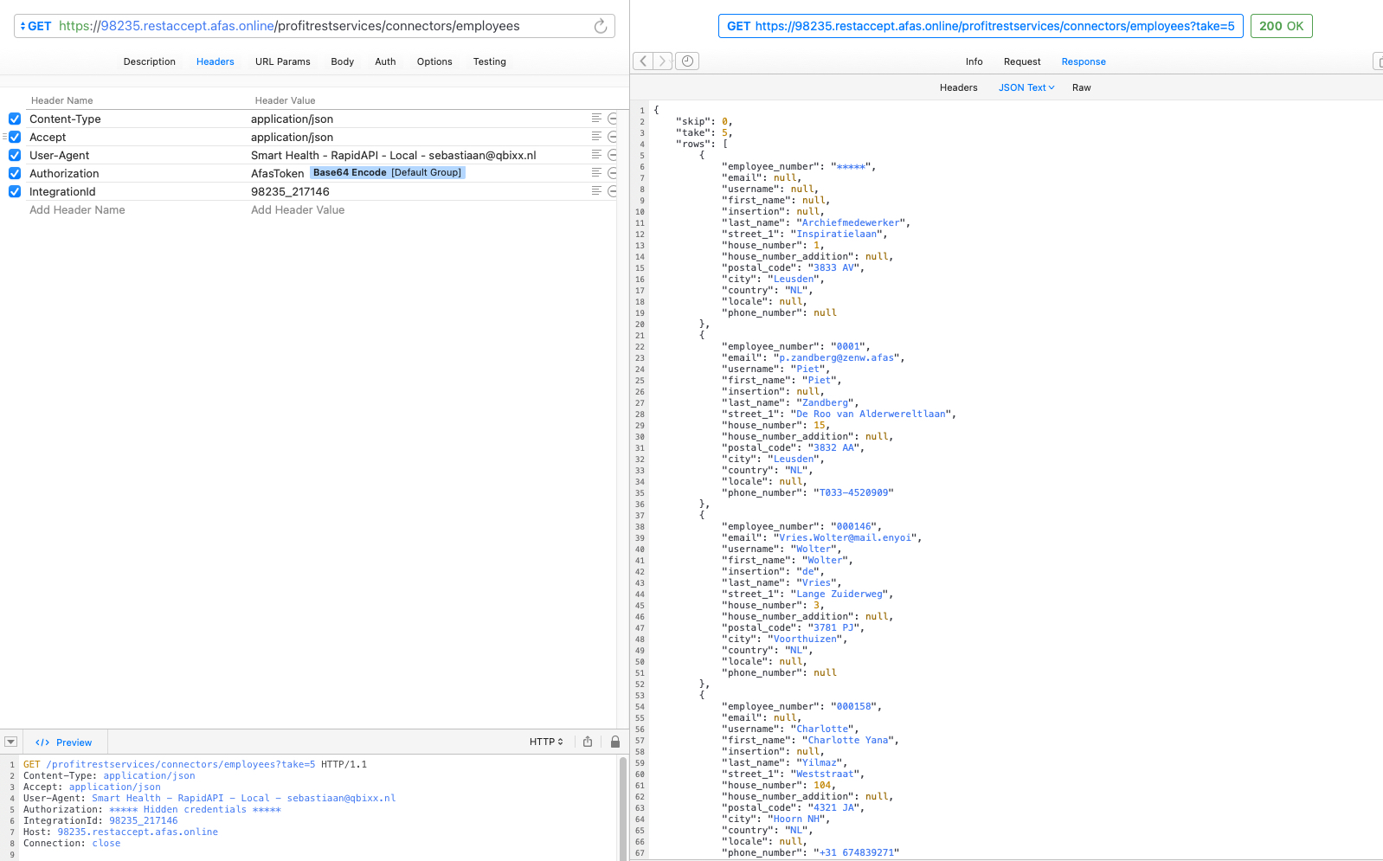Click the share/export icon in the preview bar
The width and height of the screenshot is (1383, 861).
[x=588, y=742]
